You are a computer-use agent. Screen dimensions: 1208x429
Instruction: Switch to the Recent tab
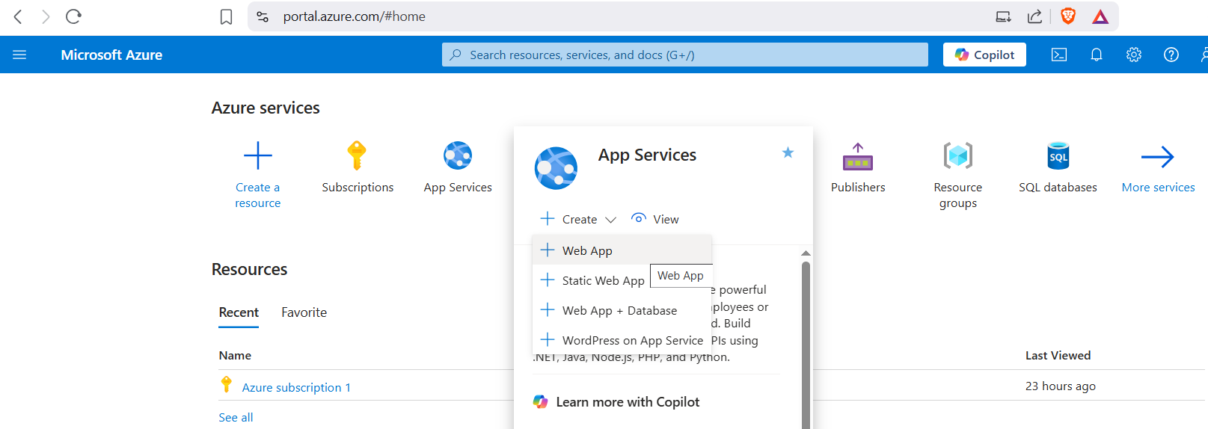[x=239, y=312]
